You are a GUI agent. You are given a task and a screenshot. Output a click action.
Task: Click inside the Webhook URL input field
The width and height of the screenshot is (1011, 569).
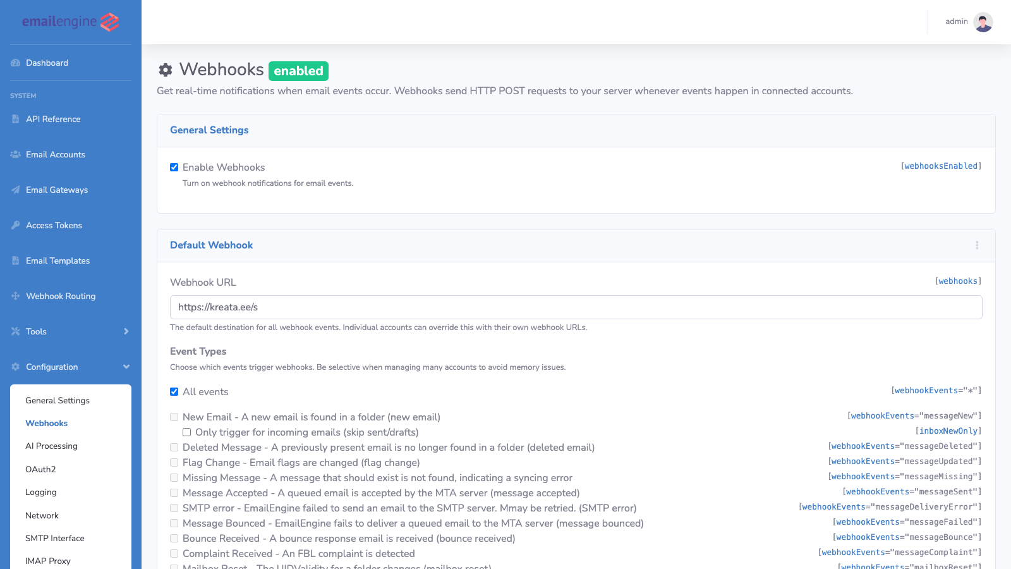click(576, 307)
